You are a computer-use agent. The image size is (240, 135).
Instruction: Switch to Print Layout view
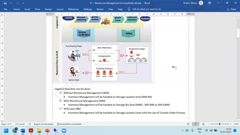[196, 124]
